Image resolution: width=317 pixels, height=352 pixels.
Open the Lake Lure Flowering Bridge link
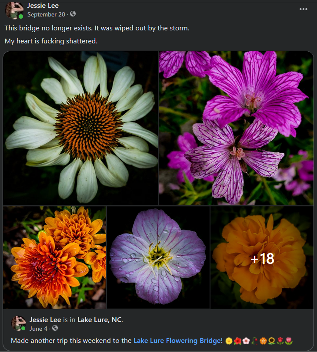click(177, 341)
